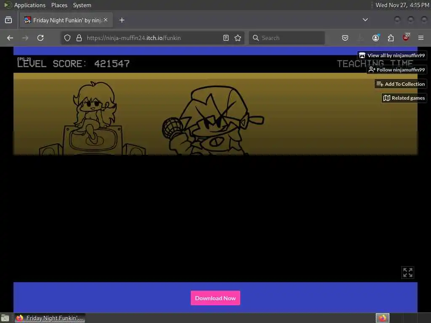Toggle reader view icon in address bar
The image size is (431, 323).
coord(226,38)
